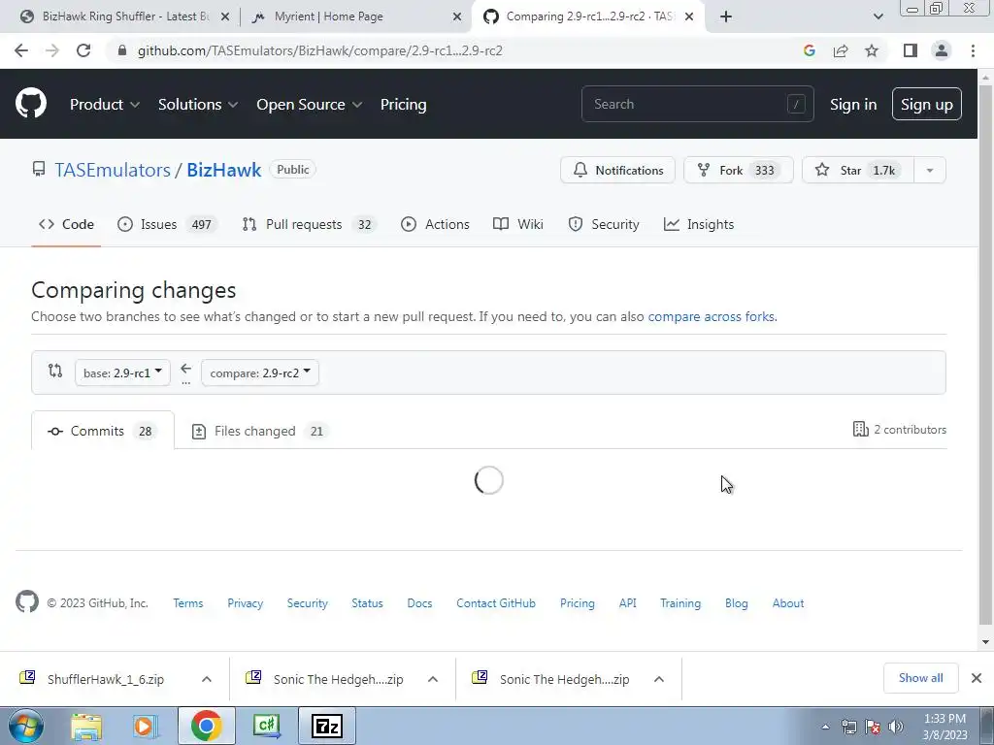
Task: Expand the Solutions menu
Action: (198, 105)
